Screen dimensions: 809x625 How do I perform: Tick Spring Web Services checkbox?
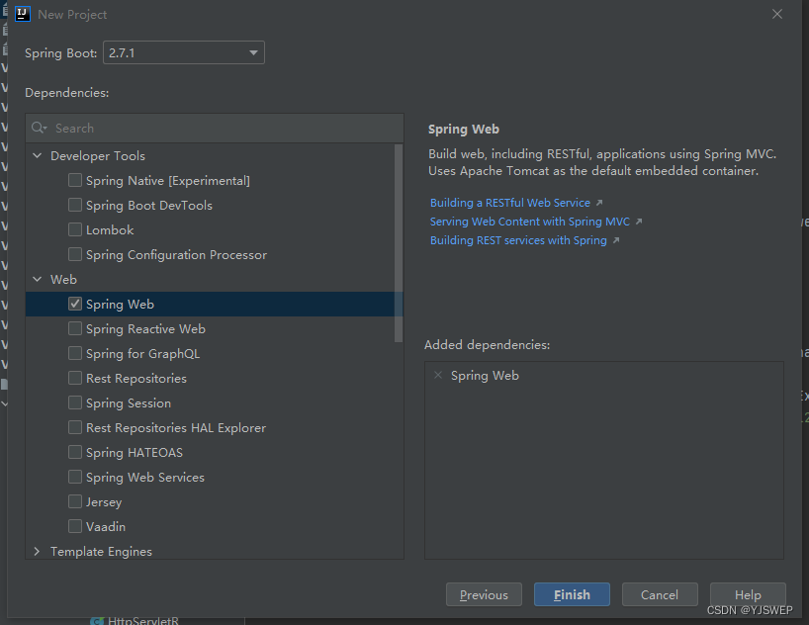(75, 478)
